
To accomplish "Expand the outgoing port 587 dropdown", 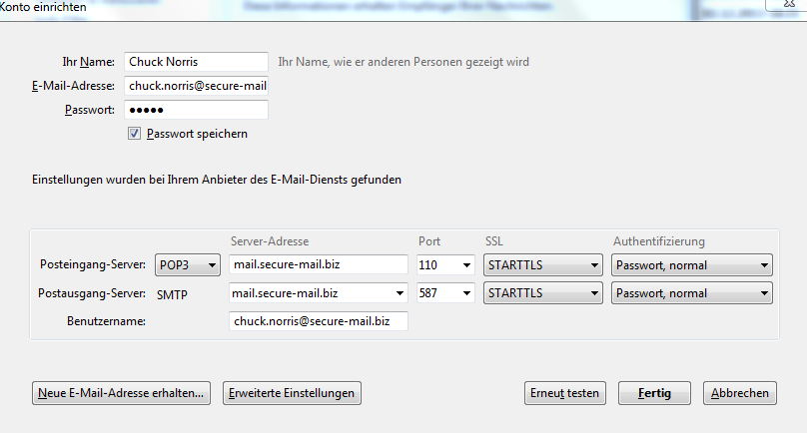I will 444,293.
